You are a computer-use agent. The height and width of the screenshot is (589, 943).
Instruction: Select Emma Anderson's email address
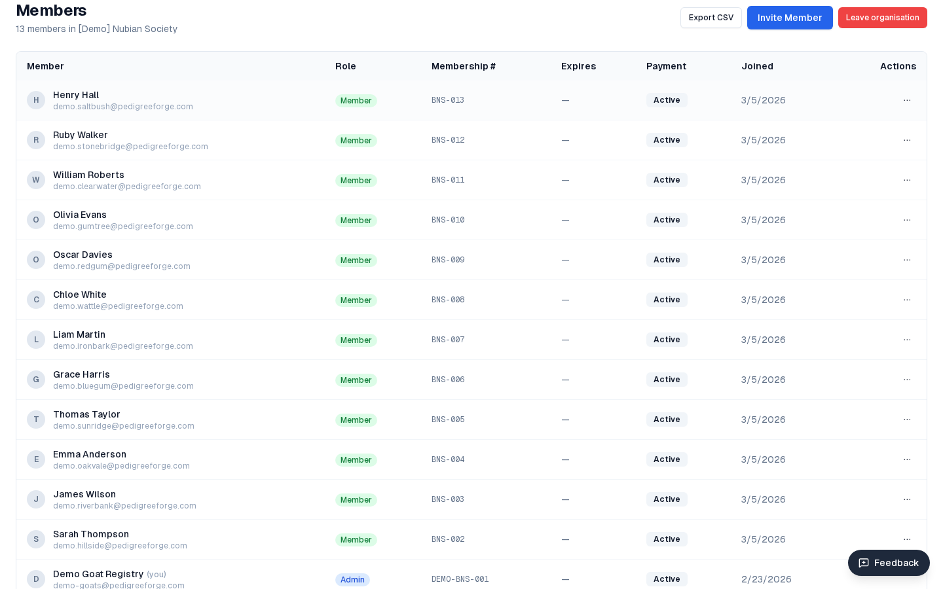point(121,466)
